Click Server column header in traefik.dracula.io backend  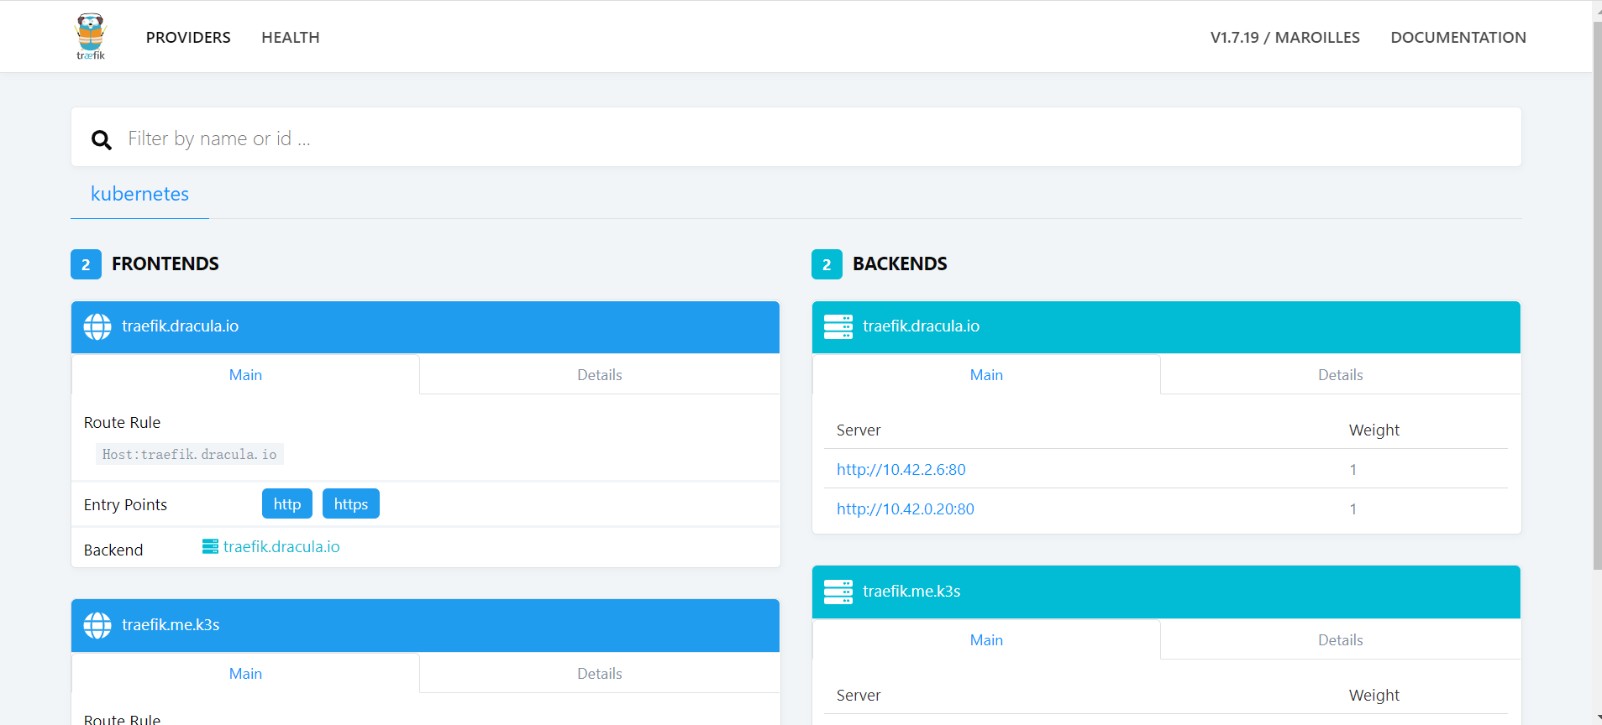pyautogui.click(x=859, y=430)
